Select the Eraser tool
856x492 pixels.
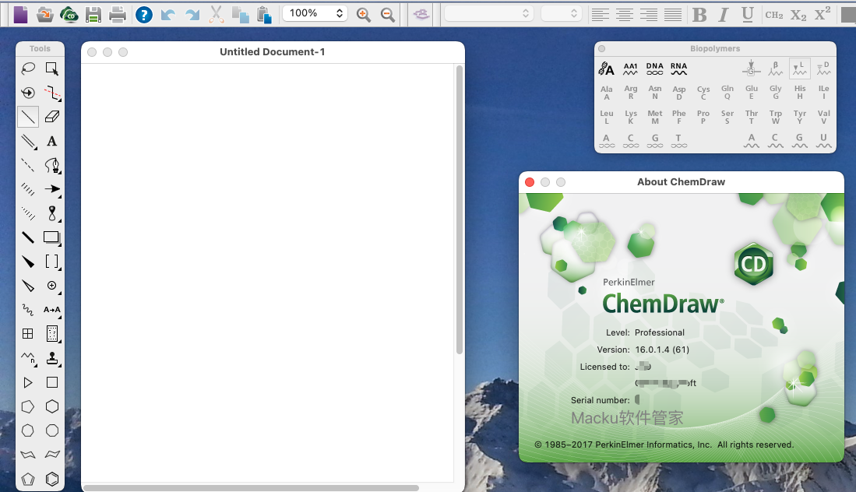52,117
